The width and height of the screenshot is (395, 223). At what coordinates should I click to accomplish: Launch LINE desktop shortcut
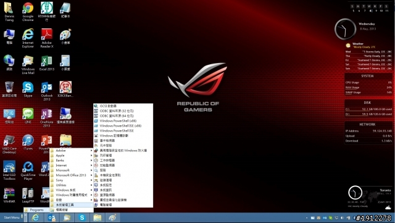[x=28, y=116]
